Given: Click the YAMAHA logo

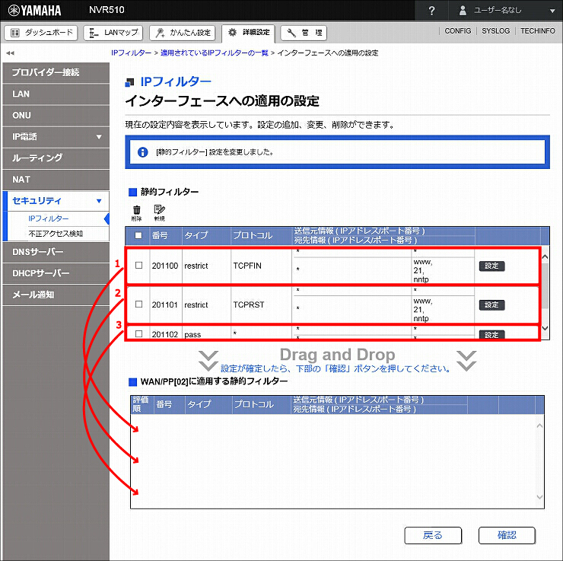Looking at the screenshot, I should click(34, 11).
